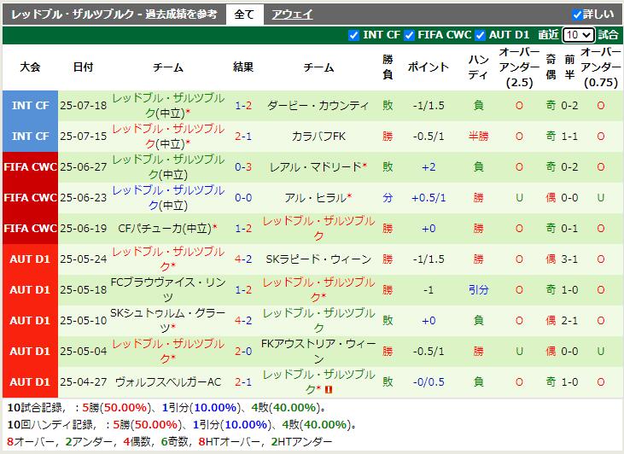Open the 0-3 result against レアル・マドリード
Image resolution: width=624 pixels, height=454 pixels.
pyautogui.click(x=243, y=166)
